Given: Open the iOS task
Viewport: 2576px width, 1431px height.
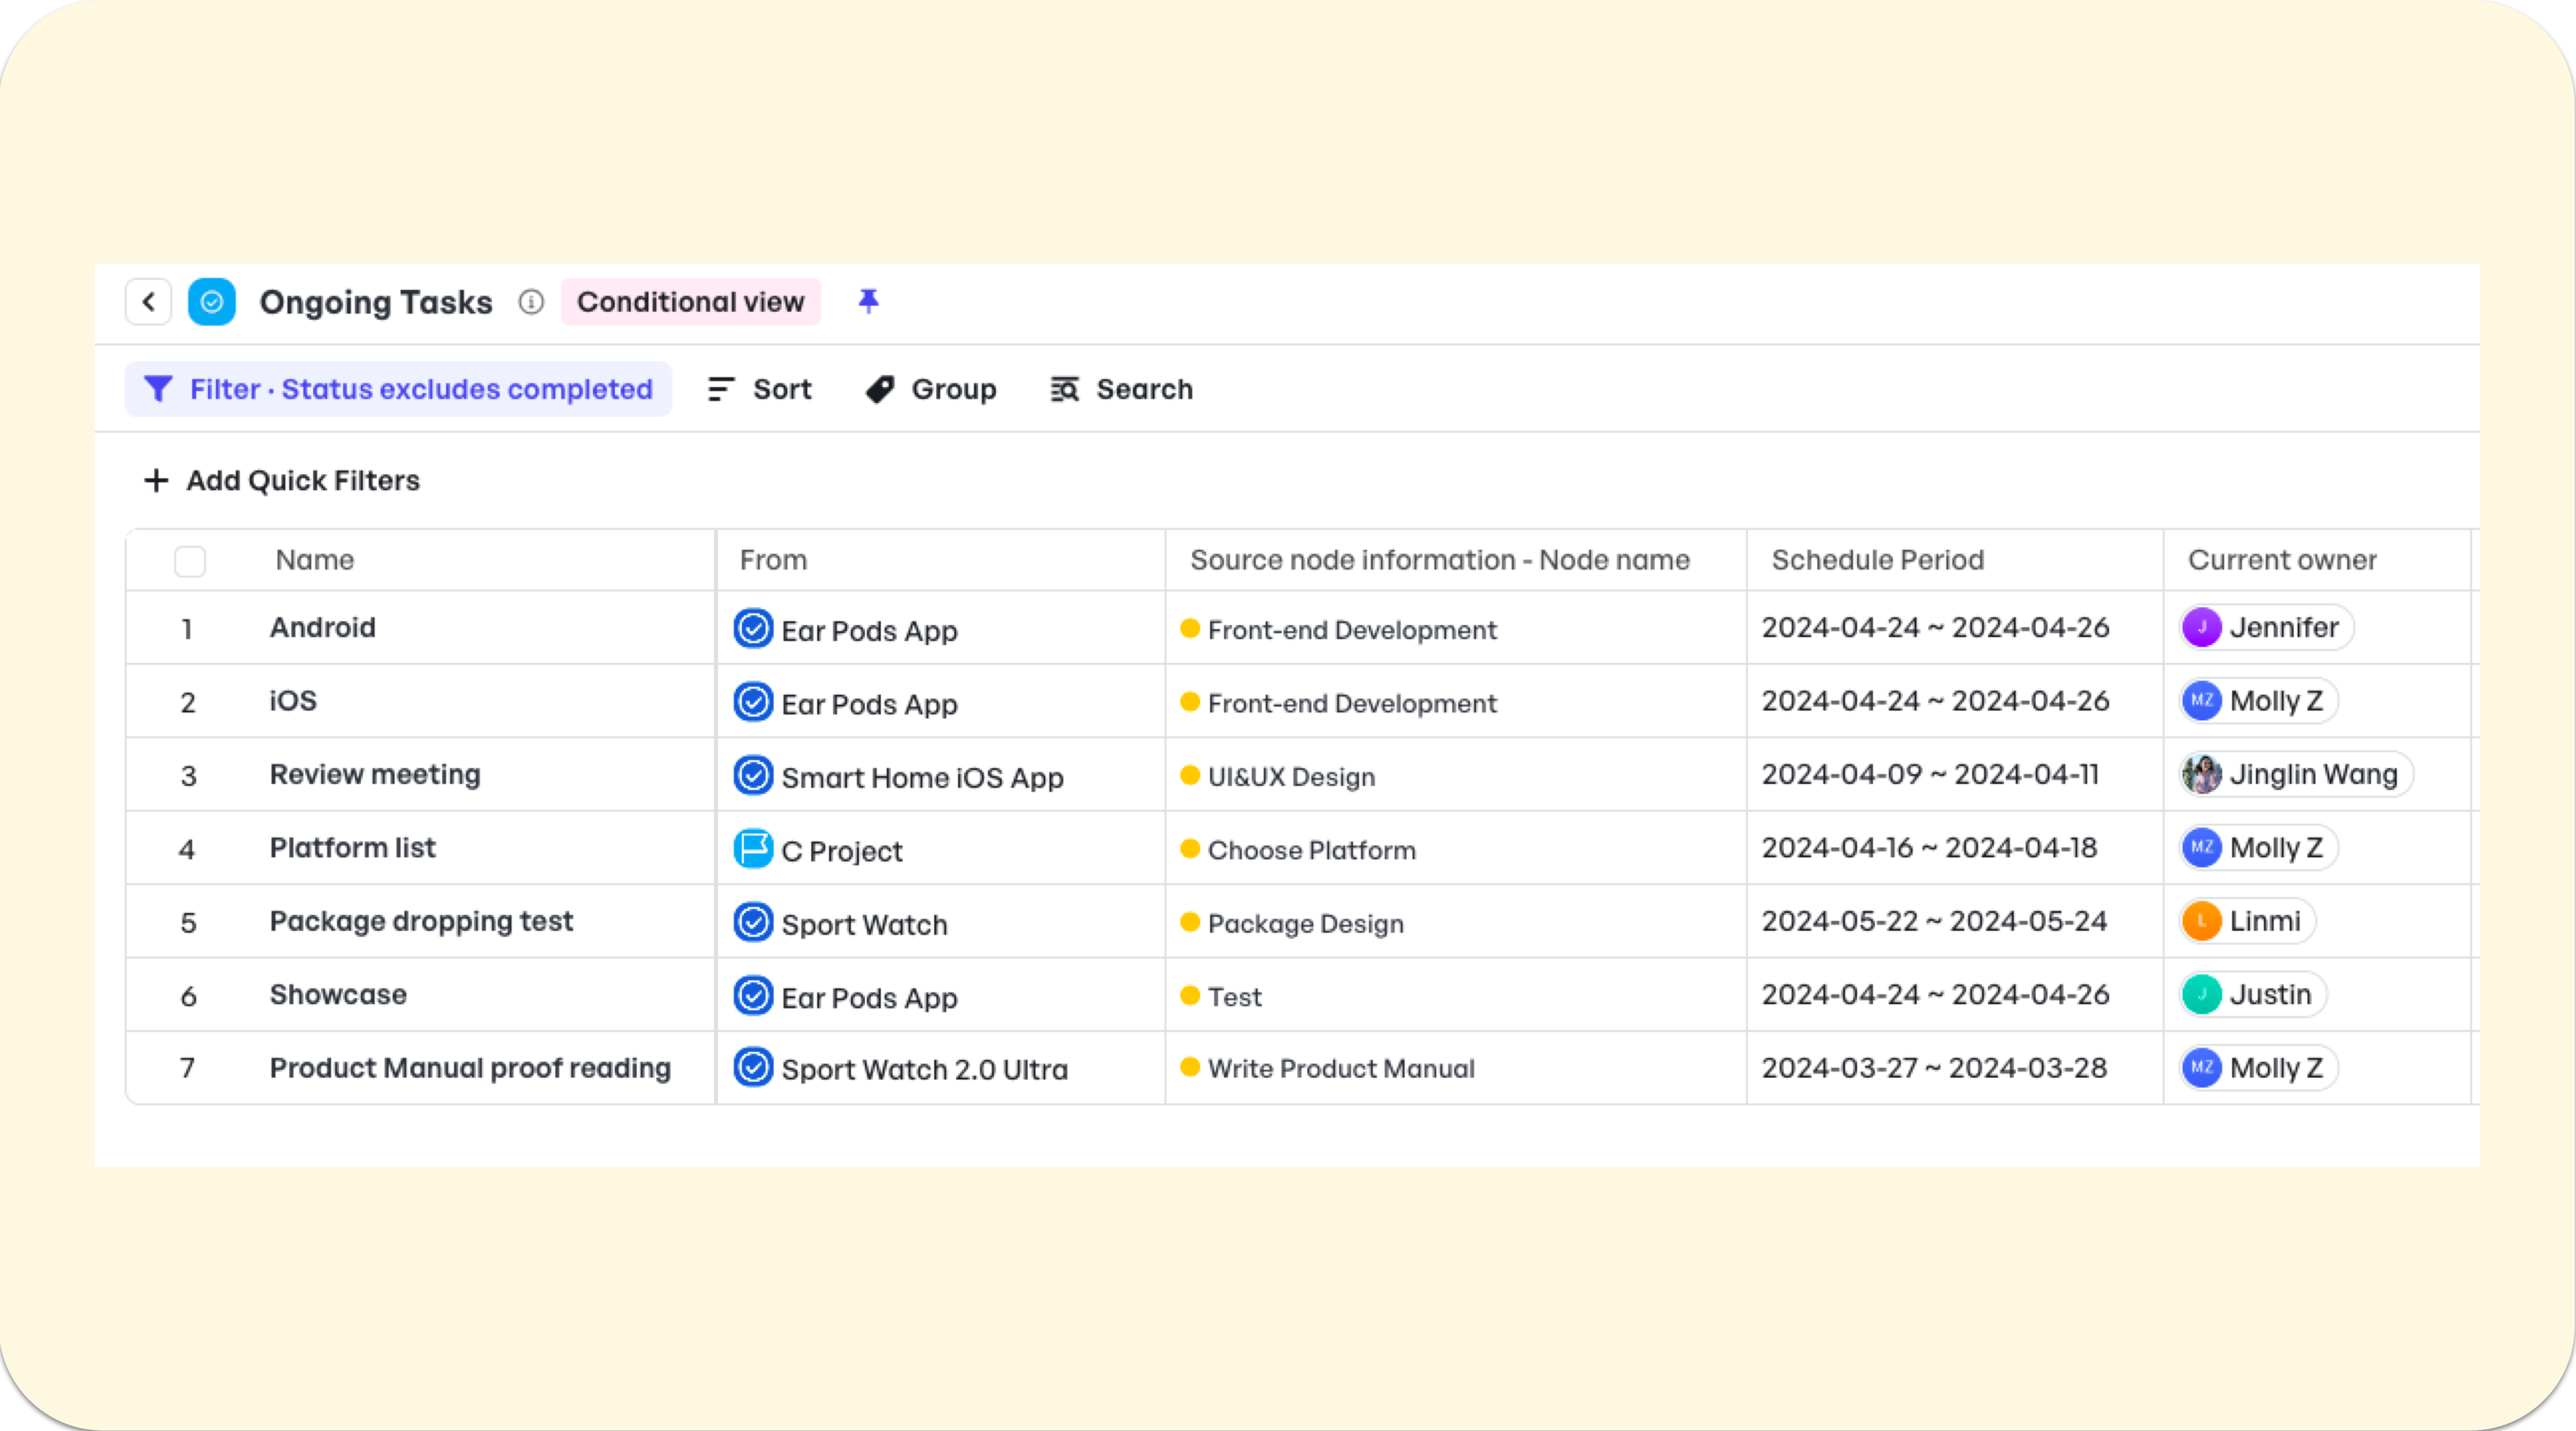Looking at the screenshot, I should 293,701.
